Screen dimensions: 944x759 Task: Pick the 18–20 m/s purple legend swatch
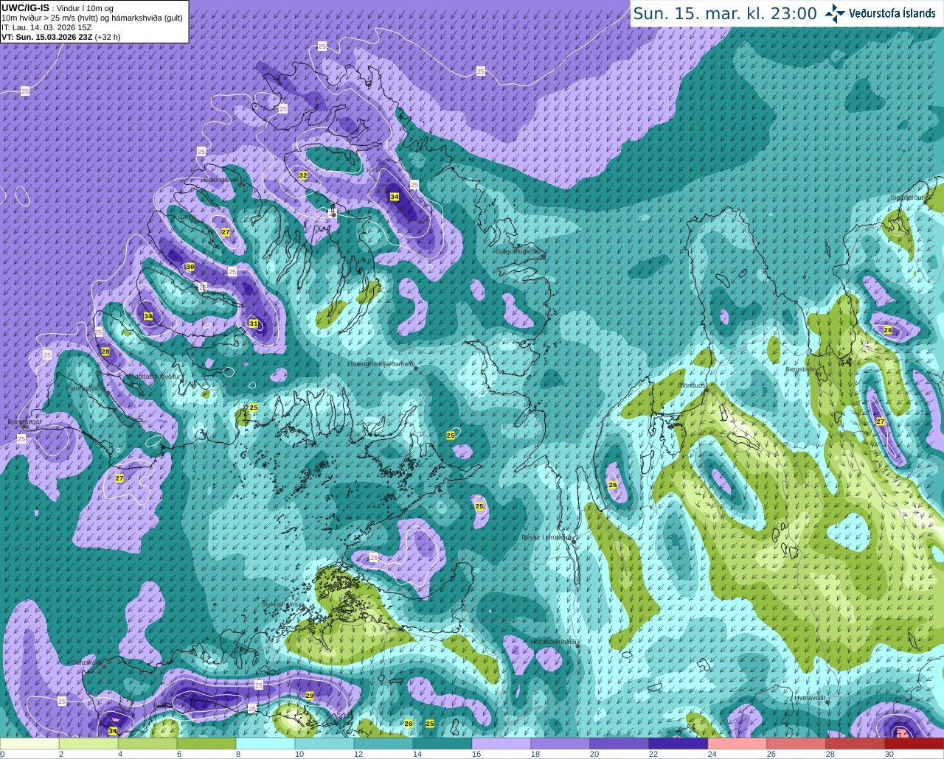click(560, 744)
